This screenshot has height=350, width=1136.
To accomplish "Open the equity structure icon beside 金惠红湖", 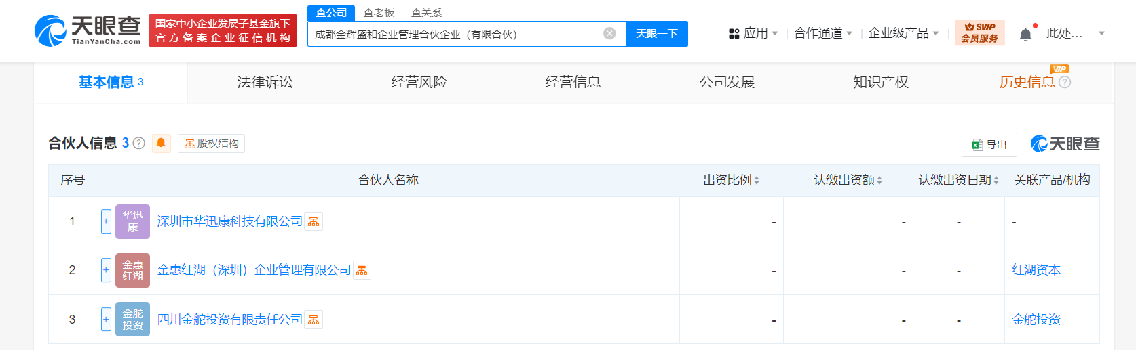I will tap(362, 271).
